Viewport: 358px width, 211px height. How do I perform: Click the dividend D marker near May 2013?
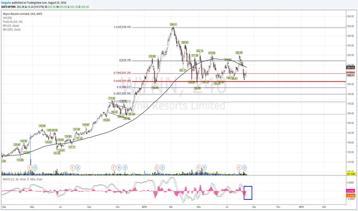pos(35,167)
